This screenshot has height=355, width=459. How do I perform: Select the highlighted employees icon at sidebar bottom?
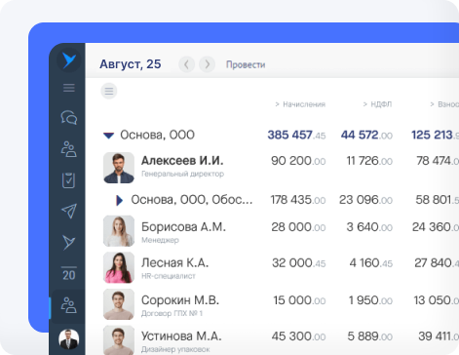(69, 305)
